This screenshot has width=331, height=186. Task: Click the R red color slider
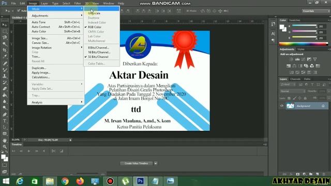[304, 25]
